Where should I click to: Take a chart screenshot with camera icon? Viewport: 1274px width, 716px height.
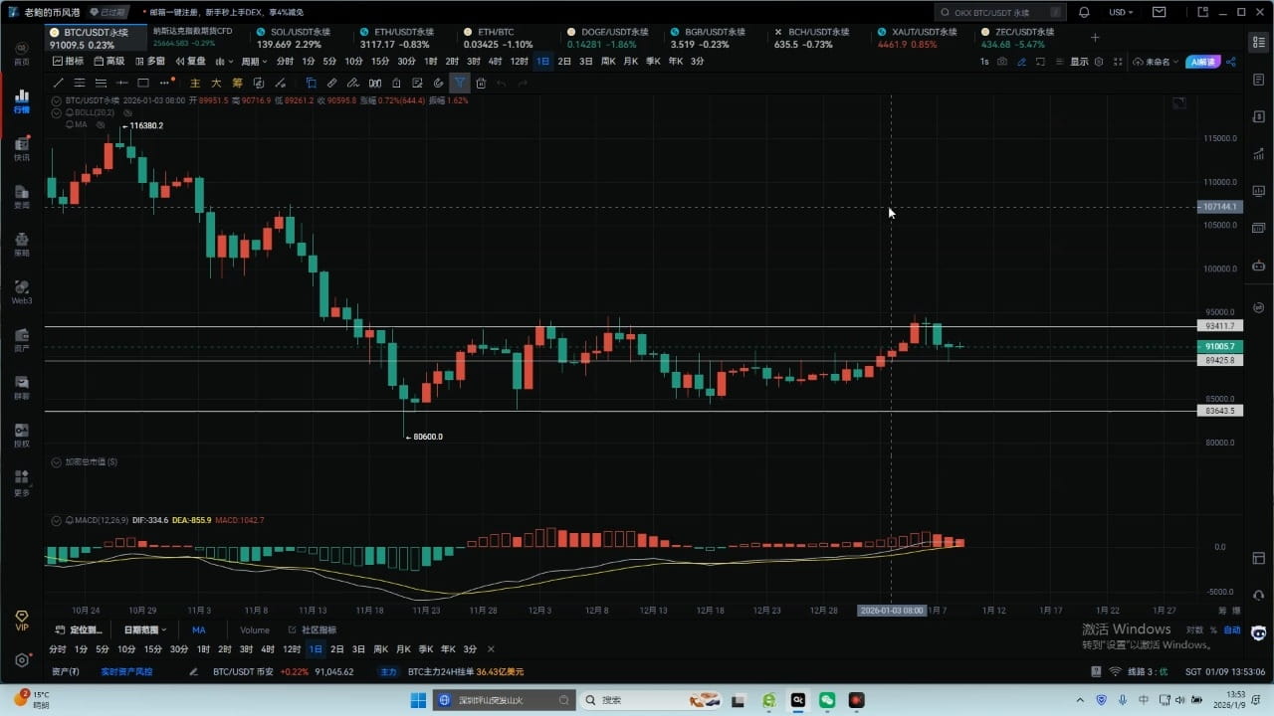[1002, 62]
